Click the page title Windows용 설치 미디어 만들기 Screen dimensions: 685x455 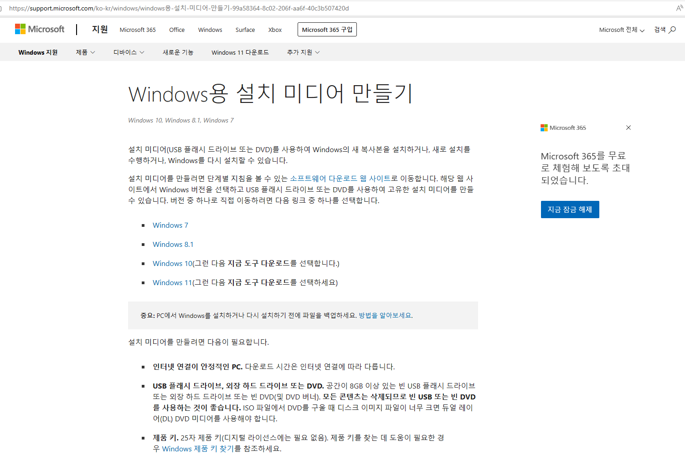[x=271, y=93]
